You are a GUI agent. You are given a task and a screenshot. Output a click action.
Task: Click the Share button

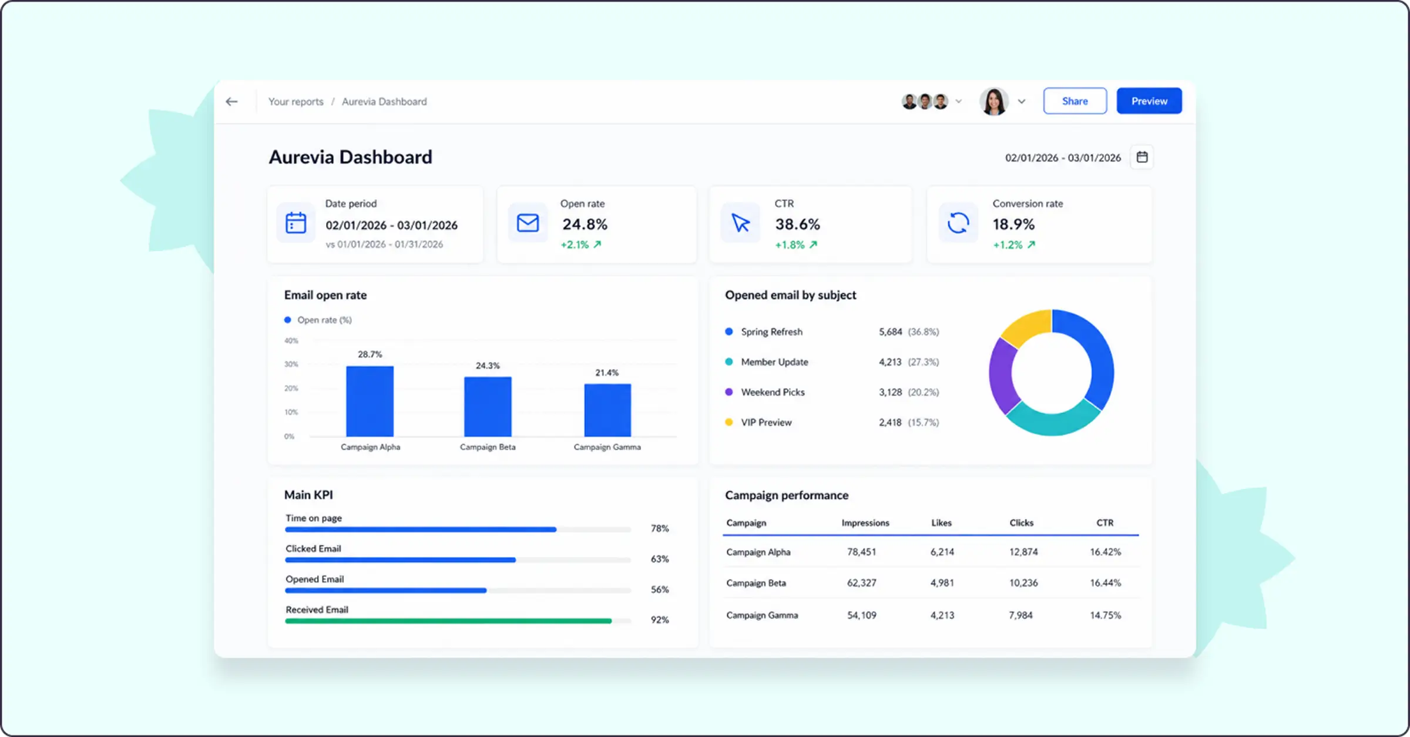point(1075,101)
